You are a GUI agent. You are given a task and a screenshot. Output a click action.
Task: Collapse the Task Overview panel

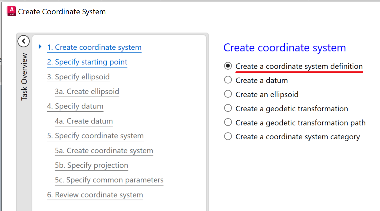coord(23,41)
